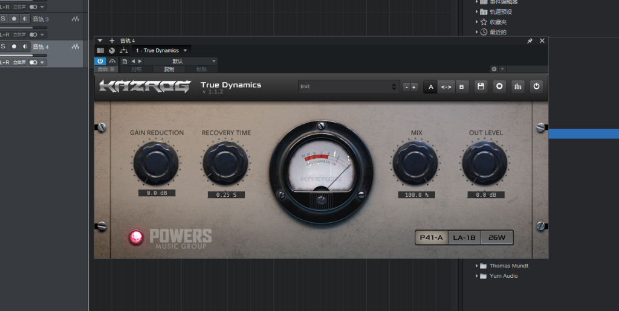Solo track 音轨 4
Screen dimensions: 619x311
(3, 46)
